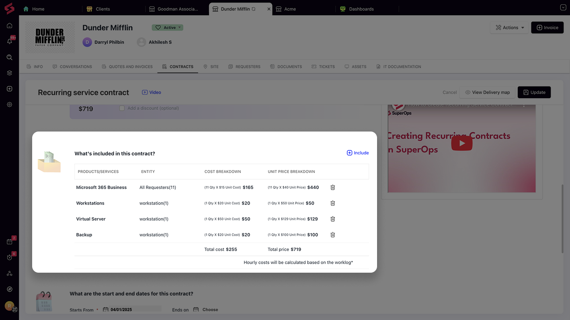
Task: Open the sidebar home dashboard icon
Action: click(9, 26)
